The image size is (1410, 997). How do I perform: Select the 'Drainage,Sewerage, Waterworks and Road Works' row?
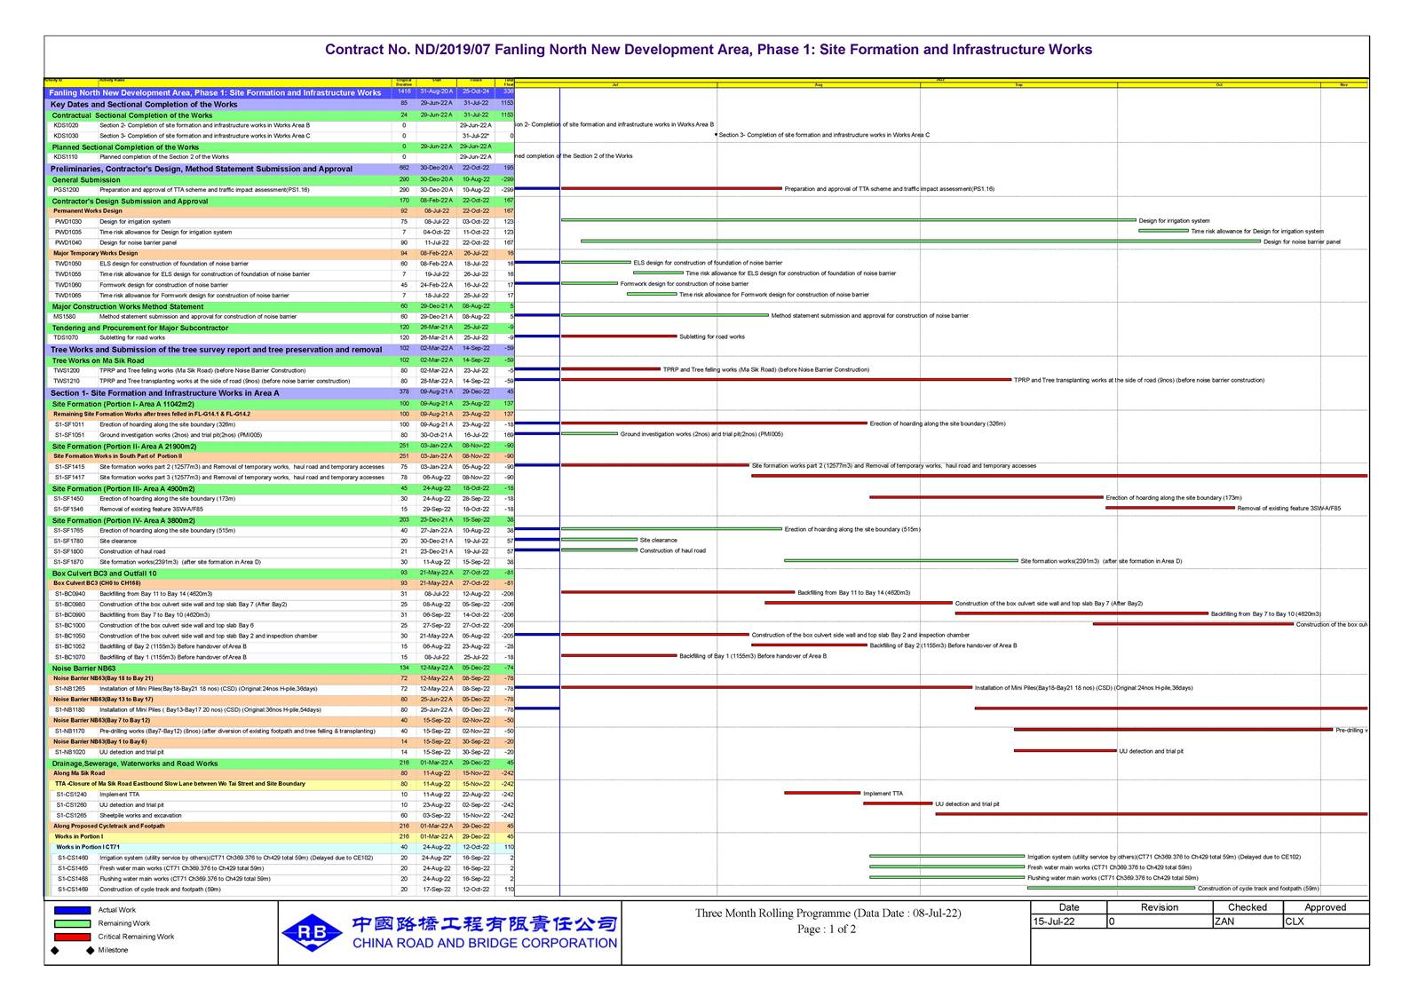click(x=280, y=763)
